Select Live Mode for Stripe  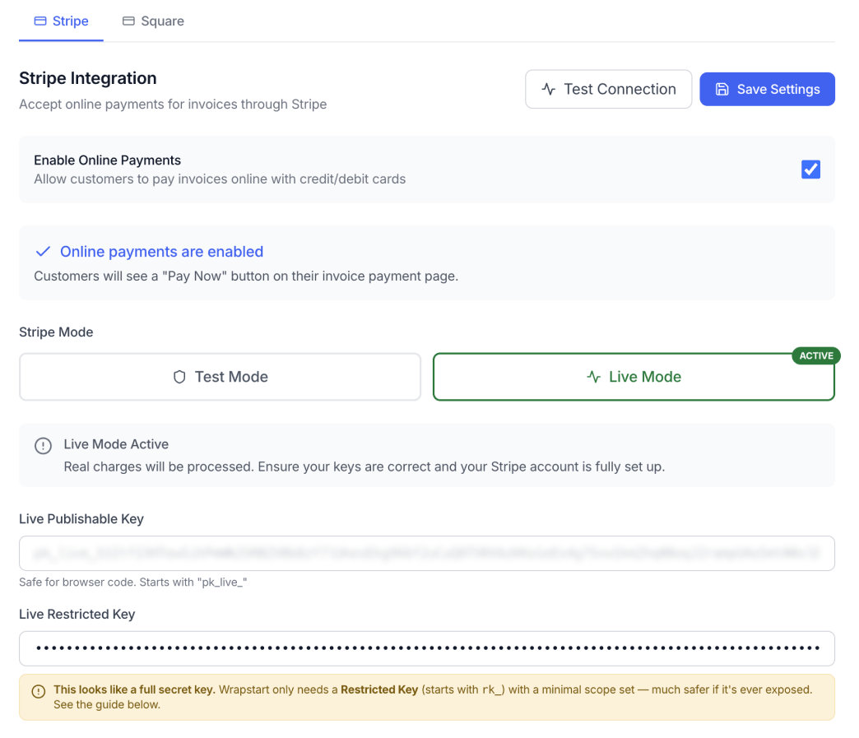point(634,376)
